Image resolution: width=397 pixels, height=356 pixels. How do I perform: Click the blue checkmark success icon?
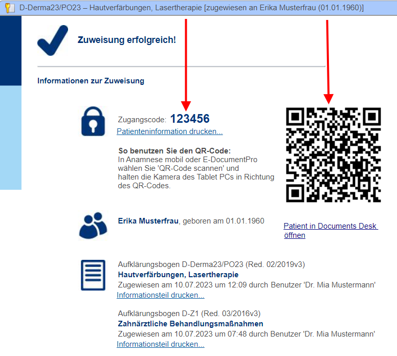coord(53,40)
